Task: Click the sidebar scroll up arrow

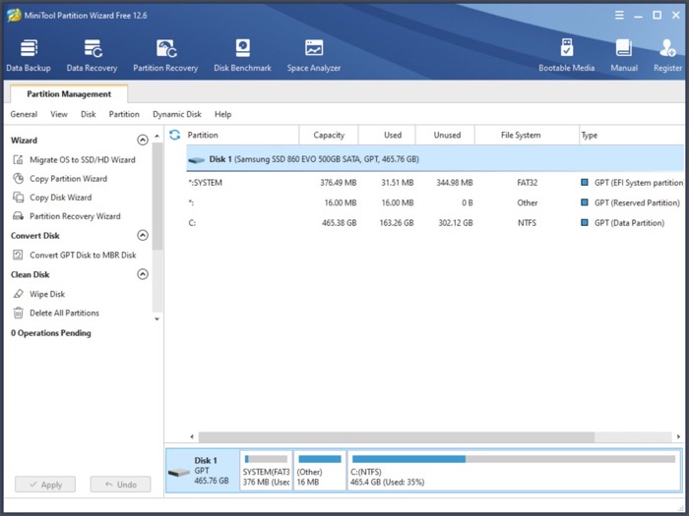Action: tap(157, 136)
